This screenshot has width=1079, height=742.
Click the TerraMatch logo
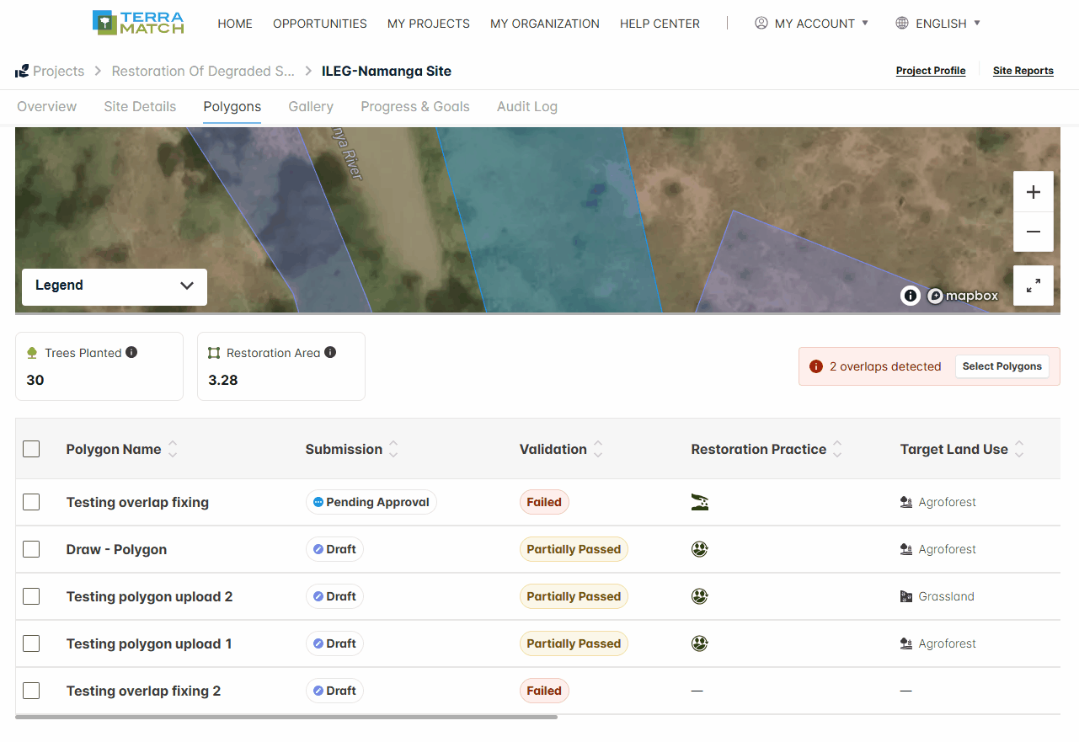(x=138, y=23)
